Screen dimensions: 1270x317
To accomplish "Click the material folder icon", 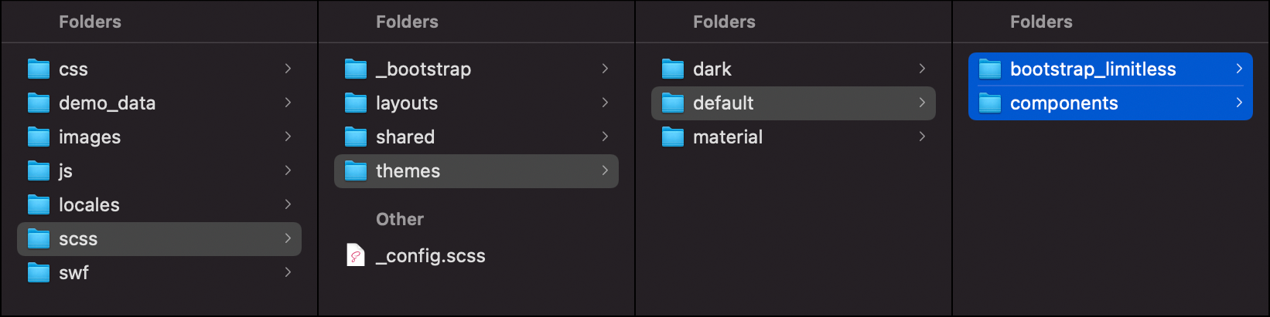I will pos(673,137).
